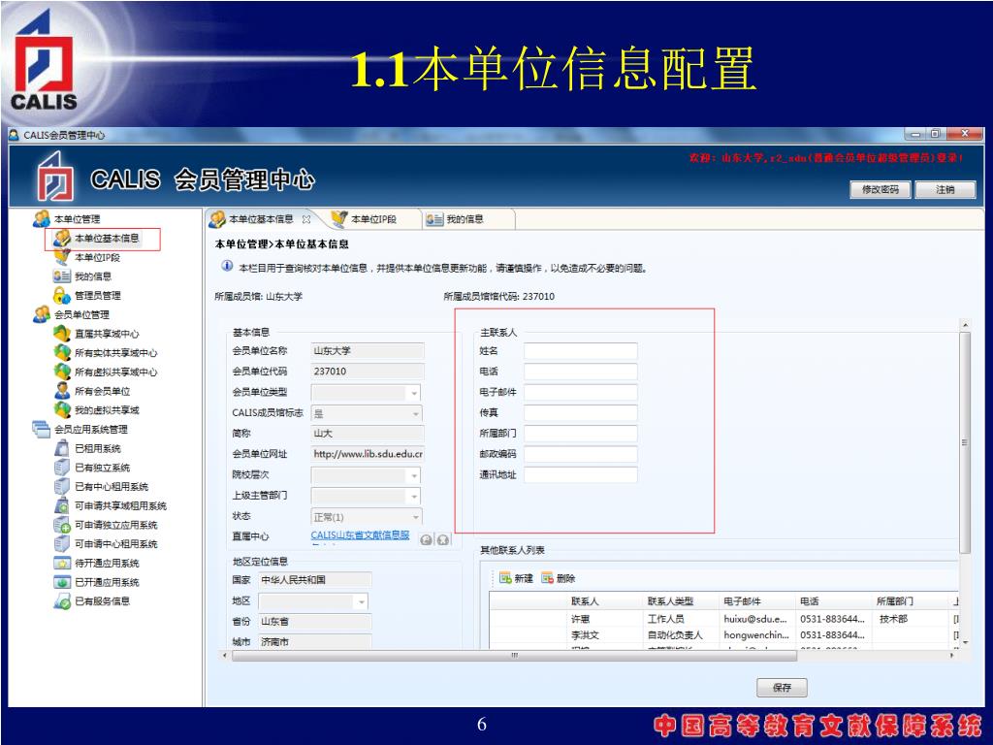Click the 会员单位网址 field with lib.sdu.edu.cn
993x745 pixels.
point(368,454)
